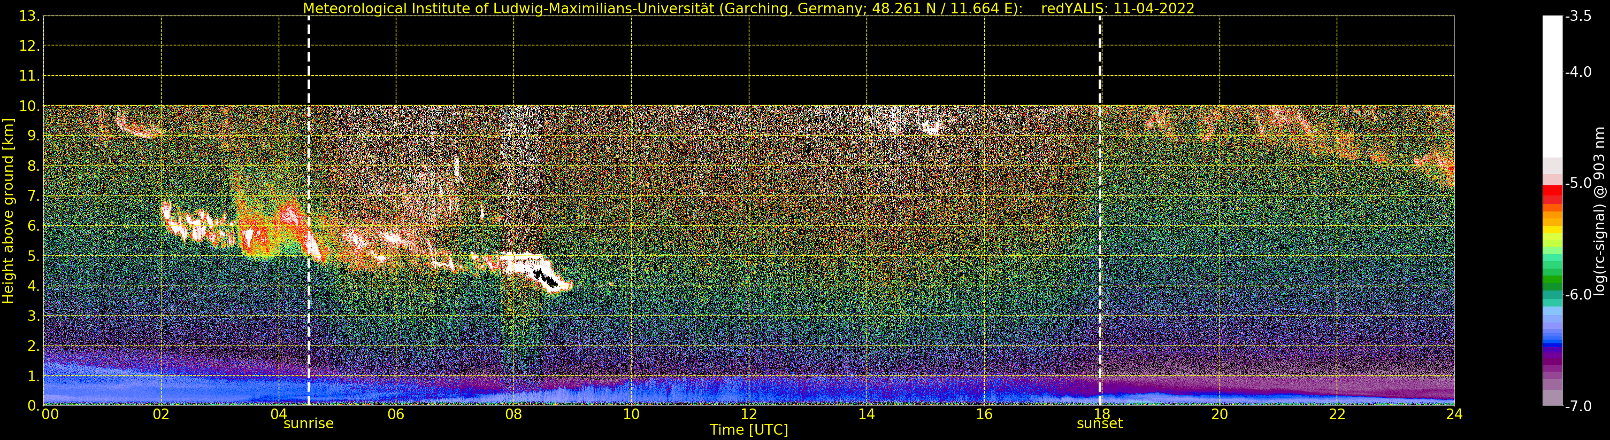
Task: Click the 00 time tick label
Action: [50, 414]
